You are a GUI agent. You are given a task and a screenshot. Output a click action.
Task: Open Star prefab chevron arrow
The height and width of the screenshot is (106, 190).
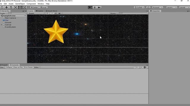tap(26, 20)
